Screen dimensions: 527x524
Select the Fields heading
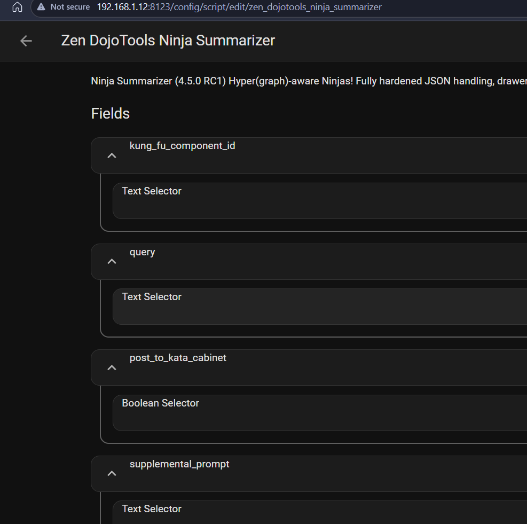tap(110, 114)
